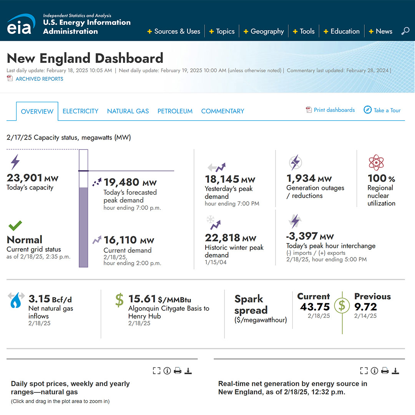Click the 22,818 MW historic winter peak value
Viewport: 415px width, 415px height.
(x=231, y=238)
